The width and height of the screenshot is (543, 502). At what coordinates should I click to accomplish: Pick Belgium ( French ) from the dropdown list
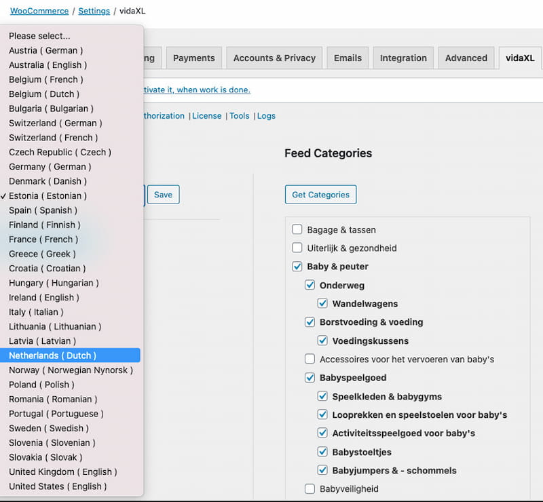coord(43,79)
